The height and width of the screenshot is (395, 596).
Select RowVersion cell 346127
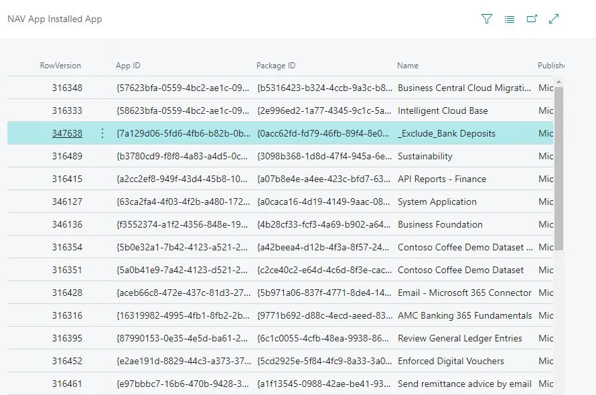pos(67,202)
